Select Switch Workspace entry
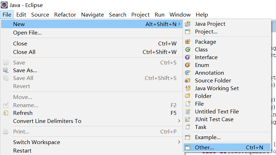The height and width of the screenshot is (155, 276). [92, 142]
